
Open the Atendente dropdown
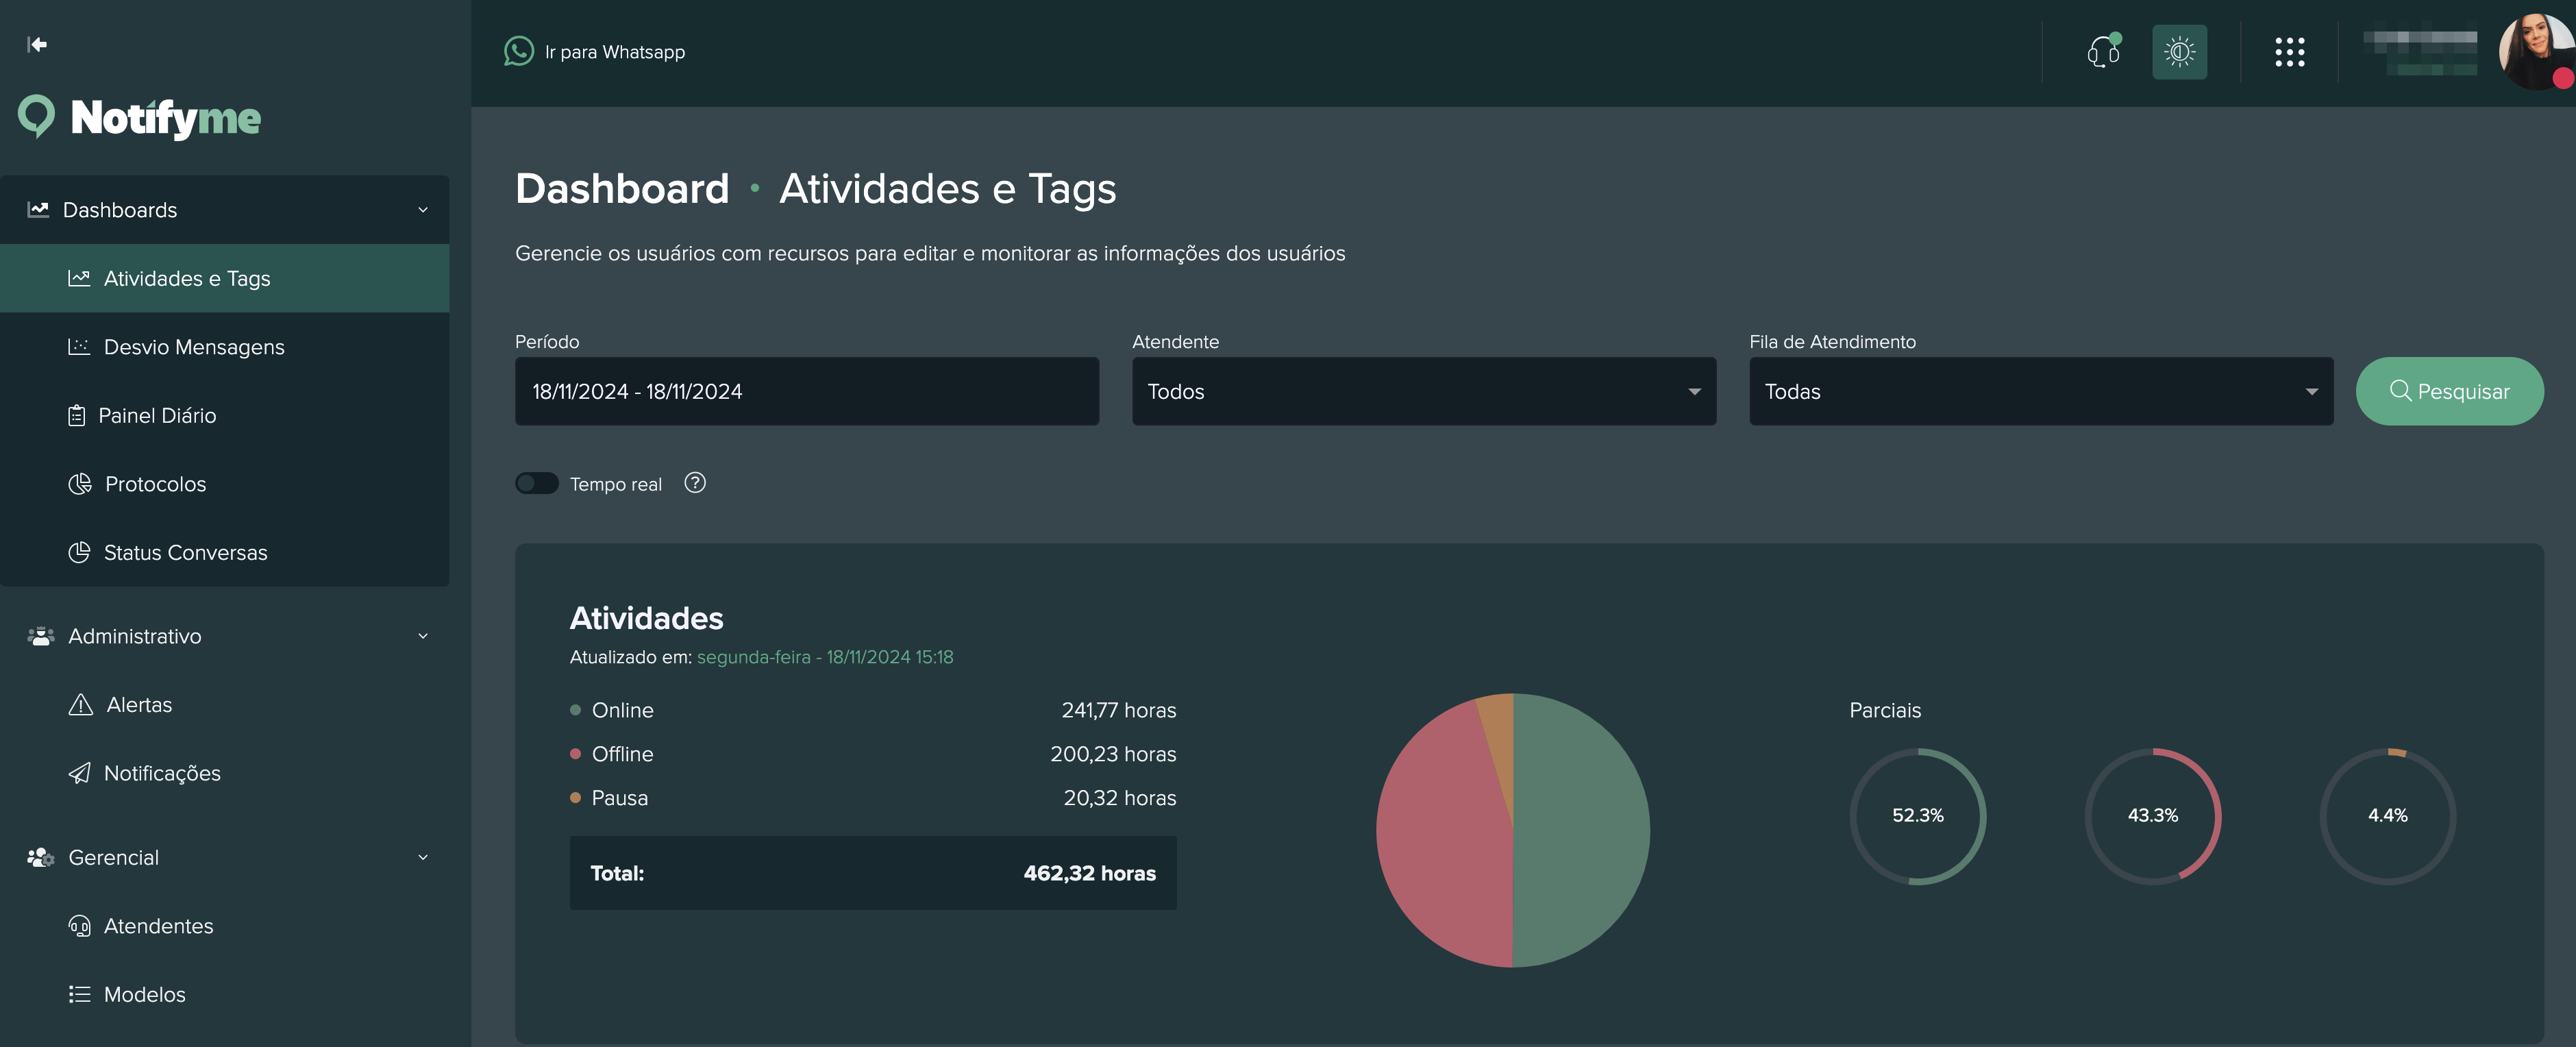coord(1423,391)
